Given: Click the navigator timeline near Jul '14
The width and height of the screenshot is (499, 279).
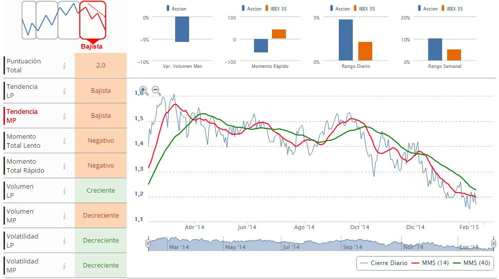Looking at the screenshot, I should tap(291, 247).
